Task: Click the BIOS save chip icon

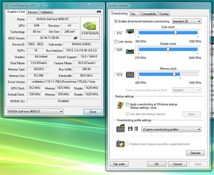Action: (76, 38)
